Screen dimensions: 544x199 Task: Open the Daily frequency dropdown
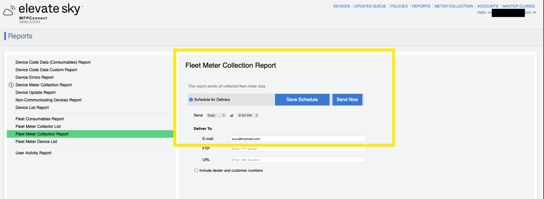[x=216, y=115]
